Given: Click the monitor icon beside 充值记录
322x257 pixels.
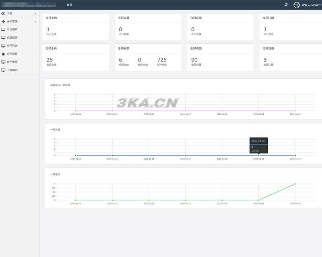Looking at the screenshot, I should (x=3, y=37).
